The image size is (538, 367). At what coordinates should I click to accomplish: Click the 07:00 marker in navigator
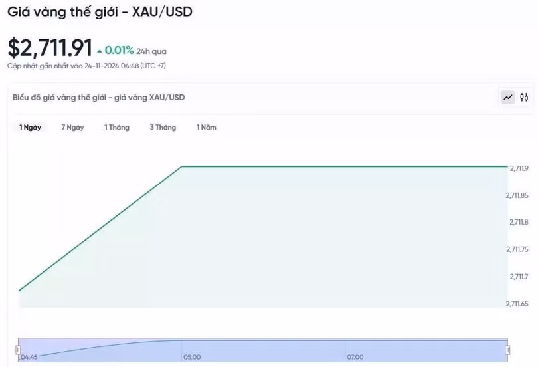[x=355, y=357]
